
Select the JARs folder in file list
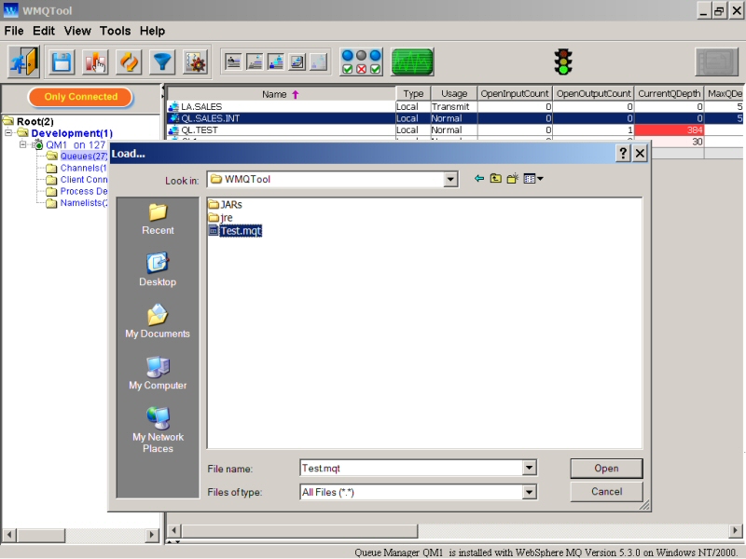[x=226, y=204]
